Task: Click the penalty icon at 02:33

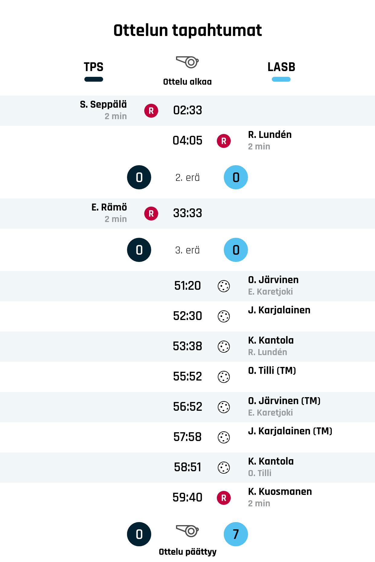Action: click(151, 111)
